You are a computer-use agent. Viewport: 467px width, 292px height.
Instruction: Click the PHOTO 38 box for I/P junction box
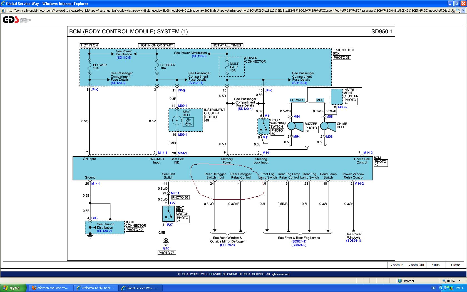point(342,58)
